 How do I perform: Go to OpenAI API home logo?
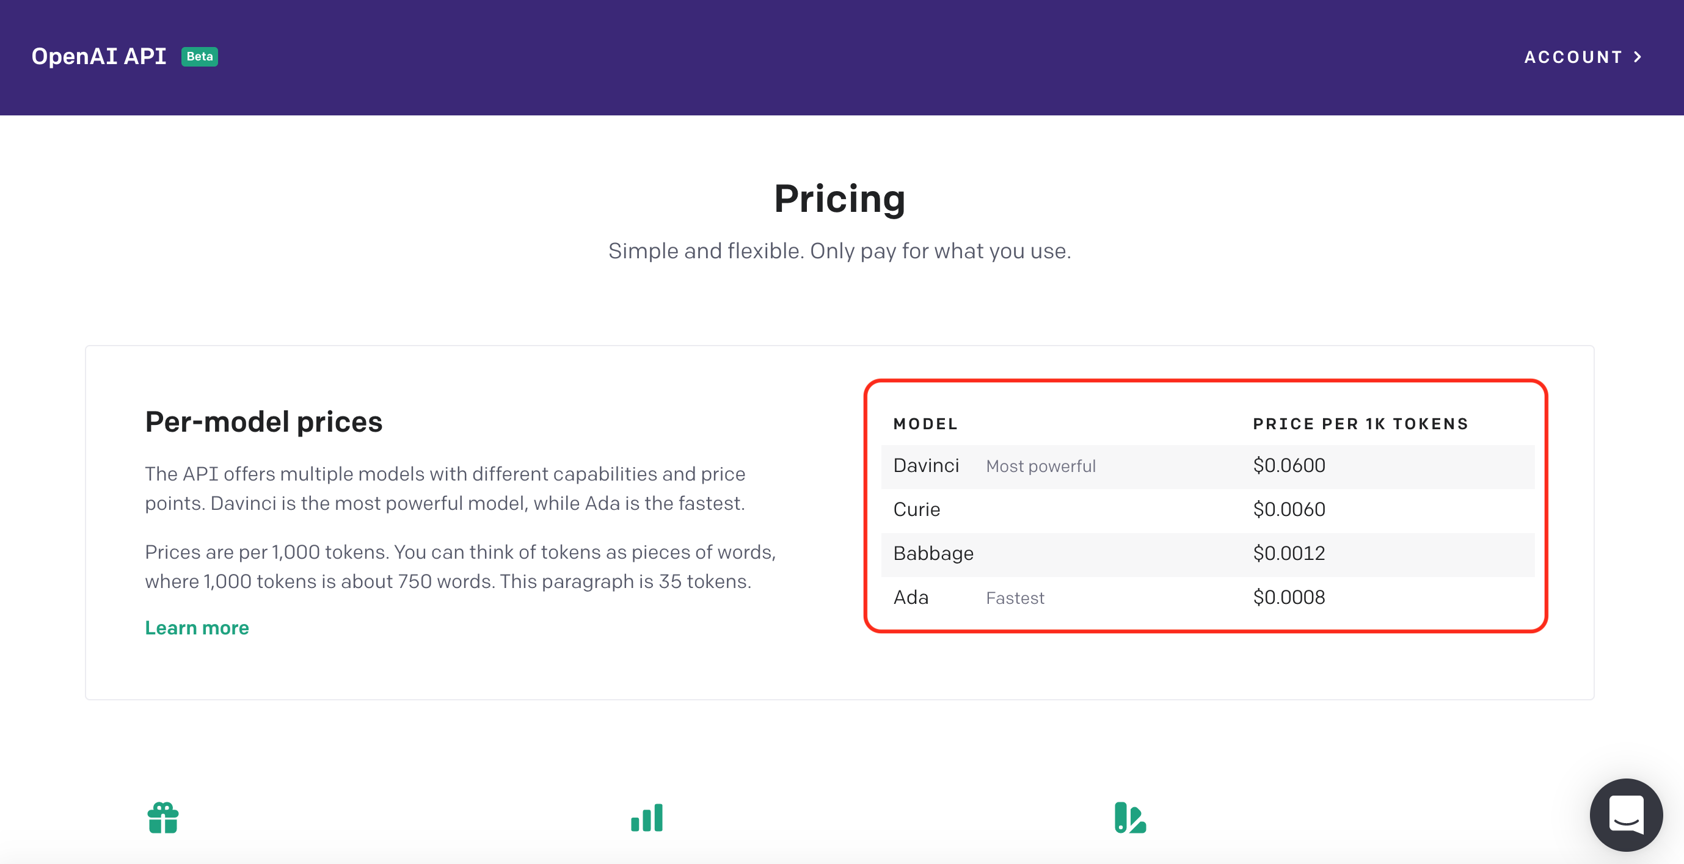coord(99,56)
